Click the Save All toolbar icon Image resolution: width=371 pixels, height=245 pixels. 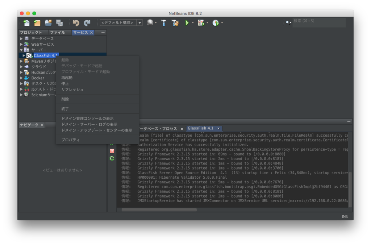[x=59, y=23]
